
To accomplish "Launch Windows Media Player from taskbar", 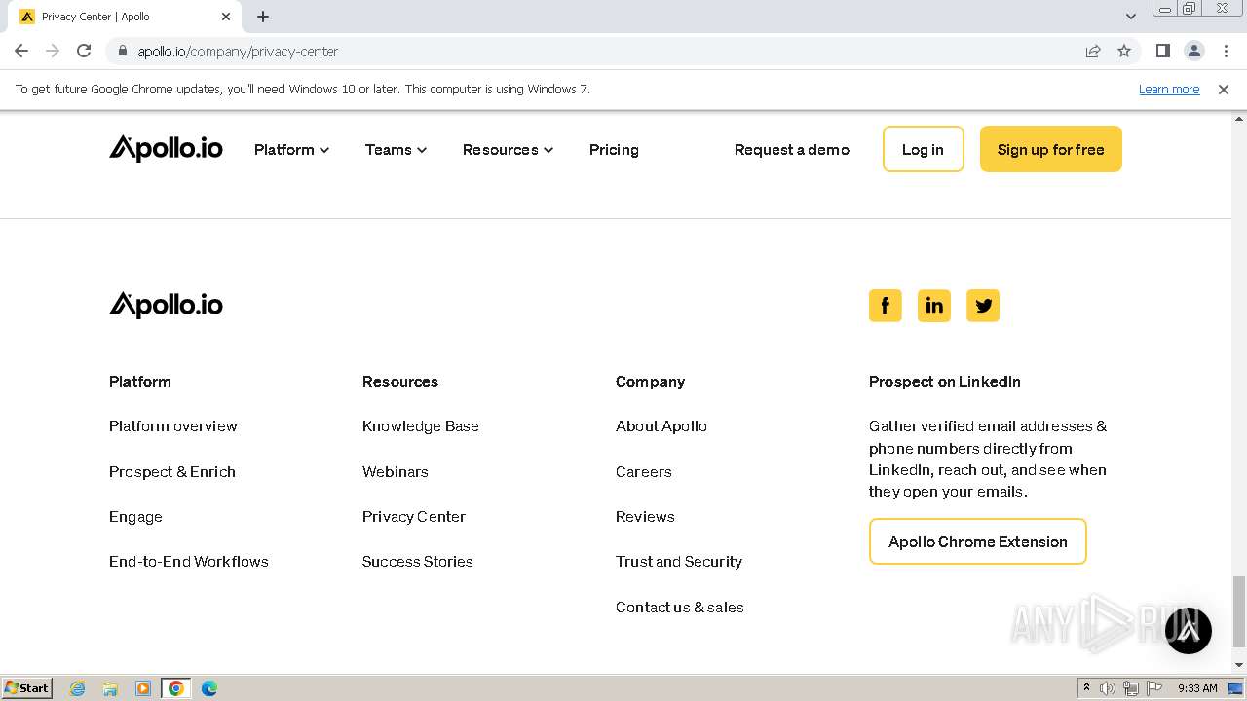I will click(x=143, y=688).
